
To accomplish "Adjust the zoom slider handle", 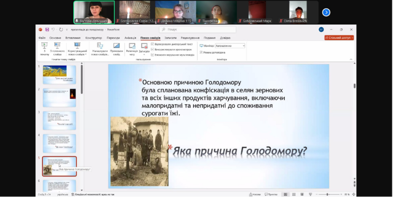I will [327, 194].
